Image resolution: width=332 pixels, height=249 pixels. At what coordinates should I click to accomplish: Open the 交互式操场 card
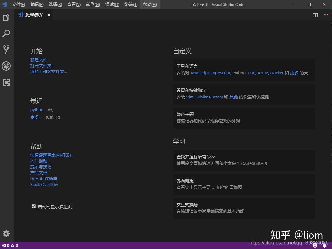[x=244, y=208]
